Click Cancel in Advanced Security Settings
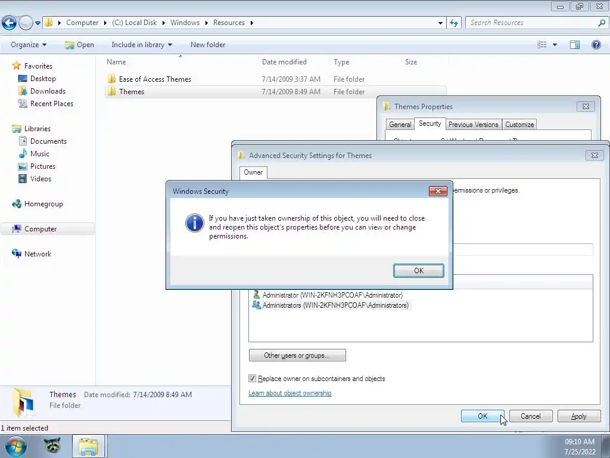 pyautogui.click(x=531, y=416)
